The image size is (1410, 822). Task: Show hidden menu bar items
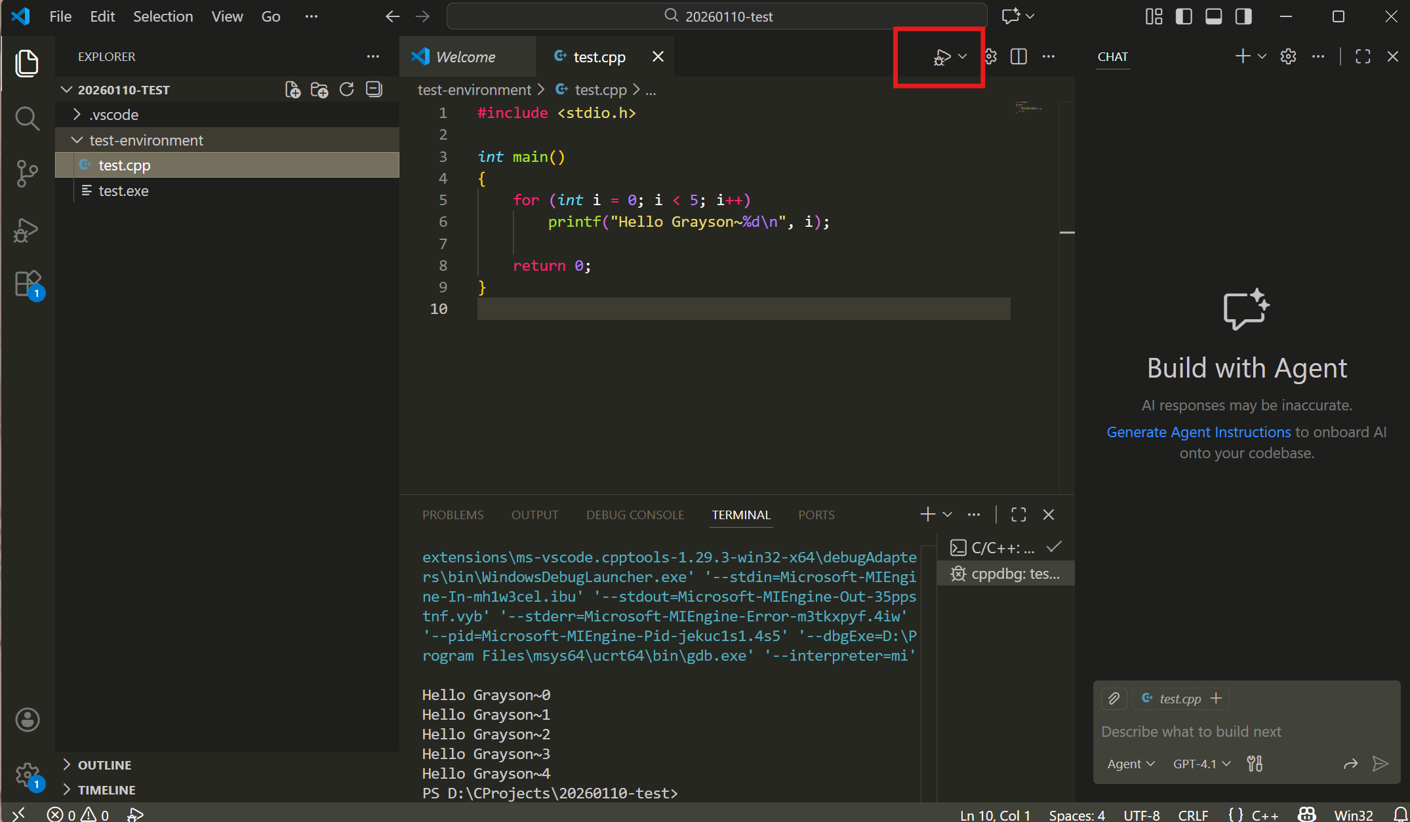(312, 16)
